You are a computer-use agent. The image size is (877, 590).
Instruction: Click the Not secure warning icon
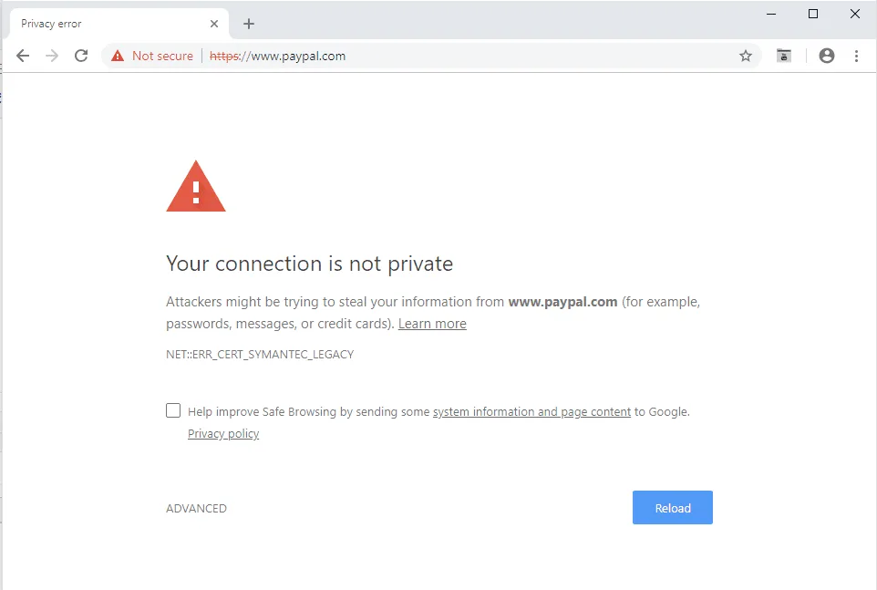117,56
